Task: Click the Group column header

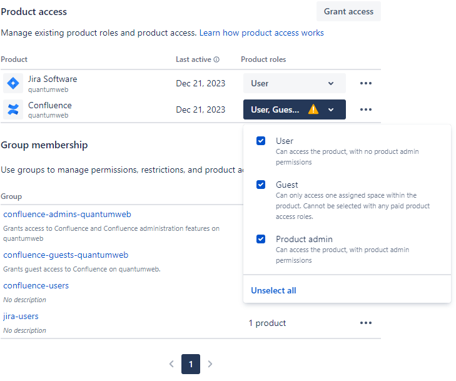Action: (x=11, y=196)
